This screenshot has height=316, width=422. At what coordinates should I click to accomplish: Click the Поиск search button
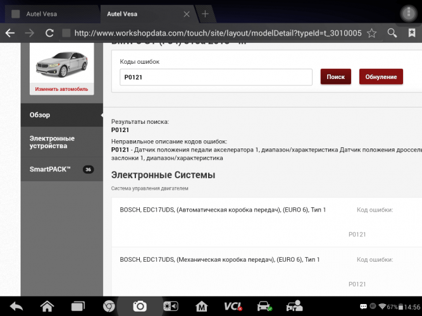335,76
